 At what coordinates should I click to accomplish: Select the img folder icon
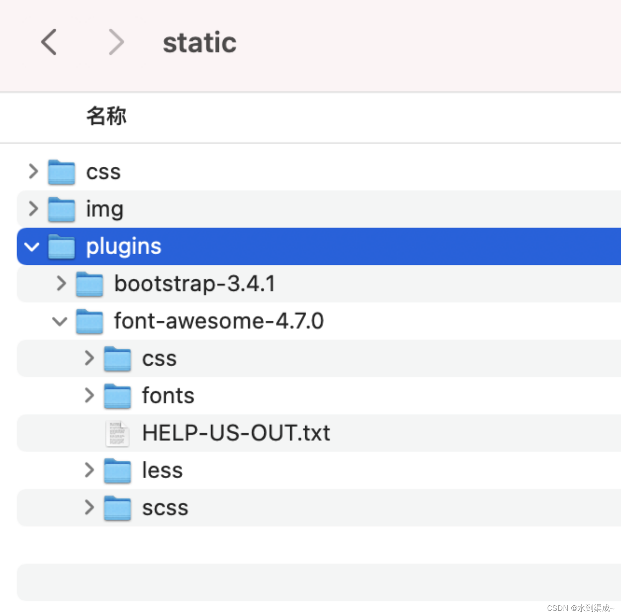pyautogui.click(x=62, y=209)
